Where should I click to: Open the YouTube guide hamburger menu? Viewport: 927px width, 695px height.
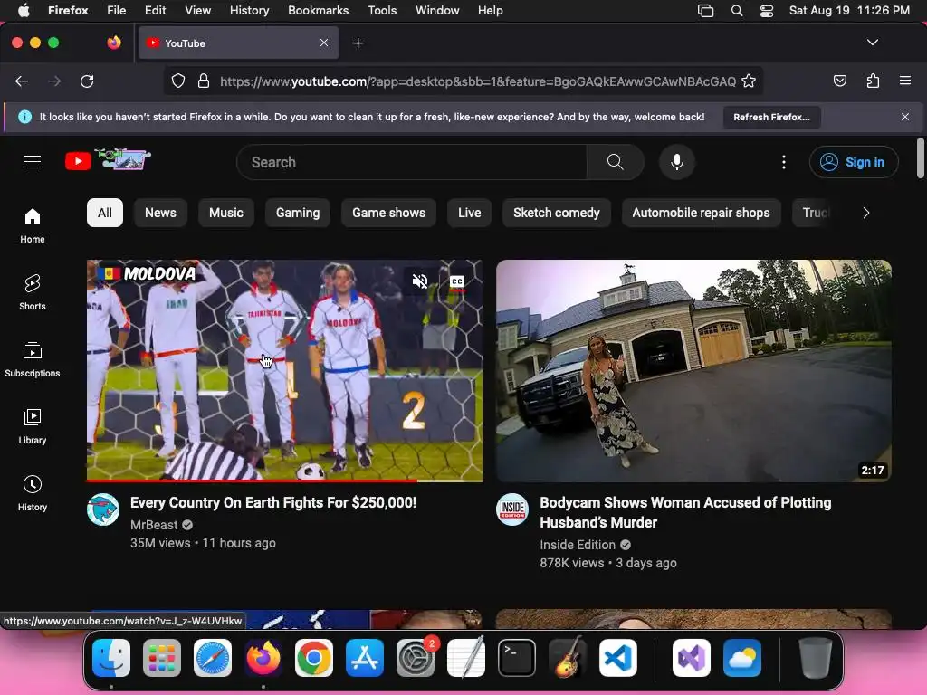point(33,161)
